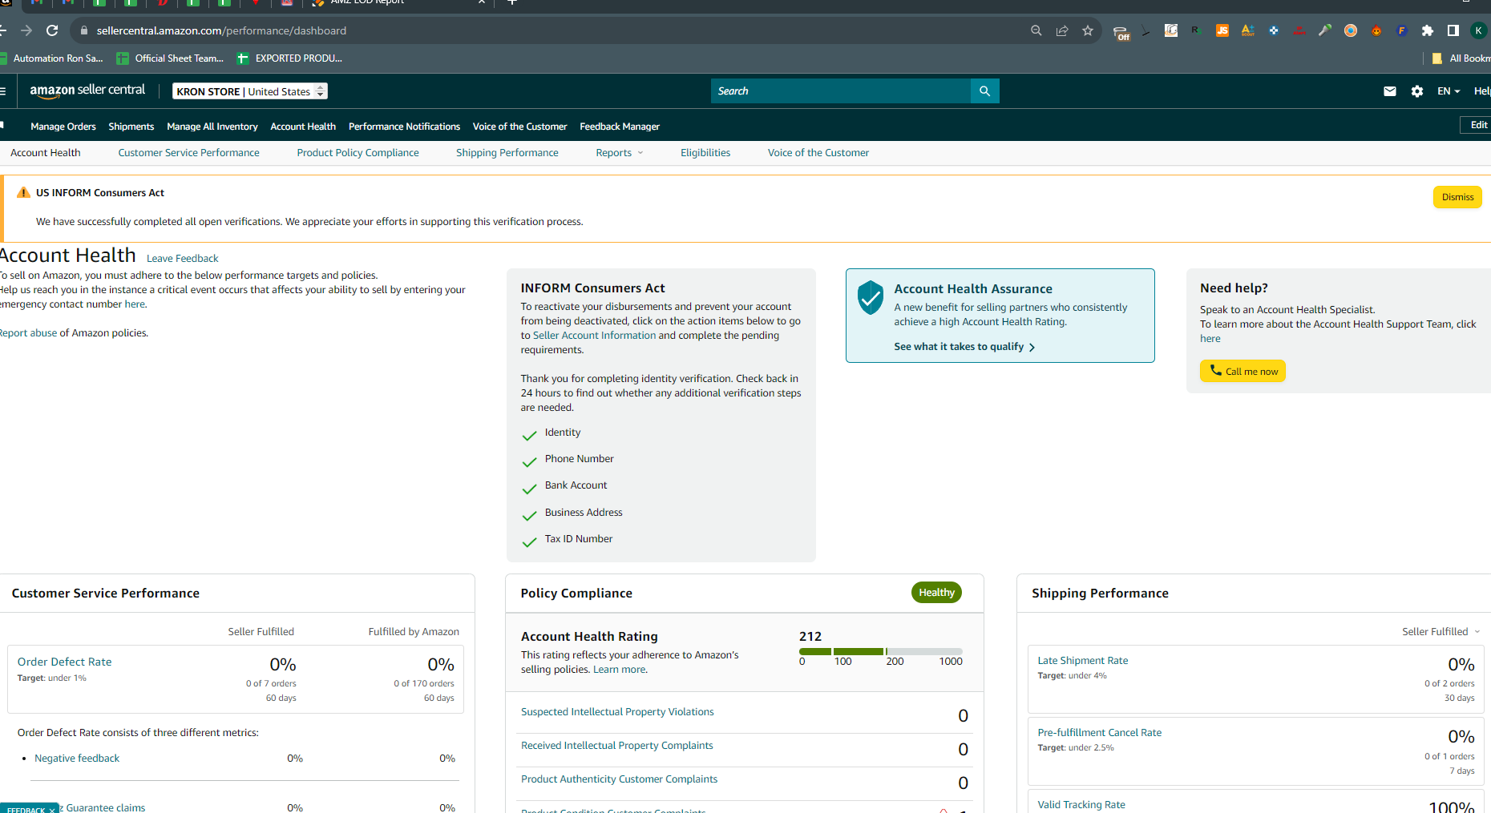The height and width of the screenshot is (813, 1491).
Task: Click the 212 Account Health Rating score
Action: point(810,636)
